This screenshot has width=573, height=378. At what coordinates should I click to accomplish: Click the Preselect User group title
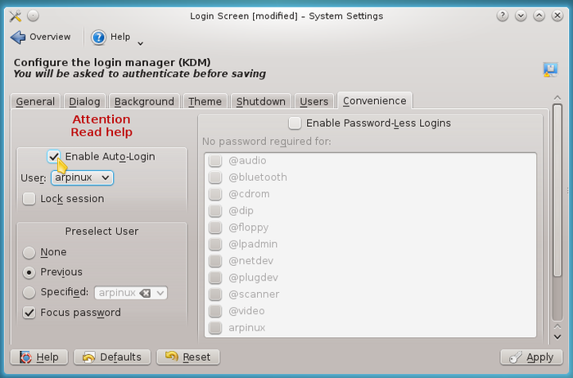[102, 232]
